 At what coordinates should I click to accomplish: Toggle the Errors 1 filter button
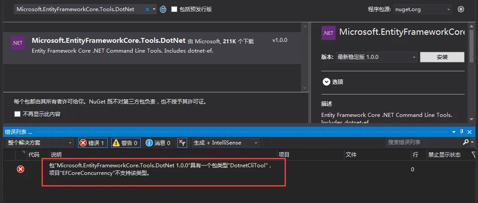92,143
